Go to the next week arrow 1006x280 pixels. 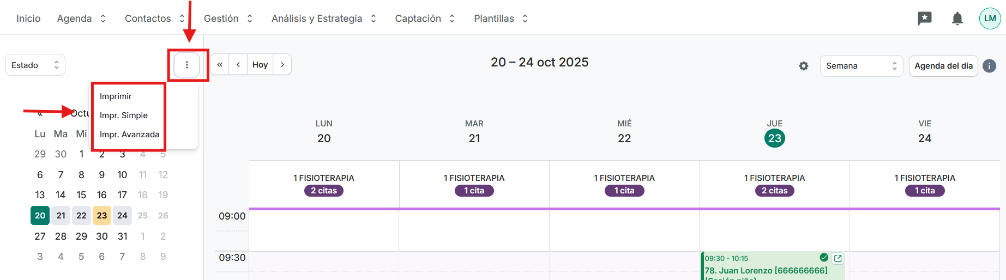(282, 64)
